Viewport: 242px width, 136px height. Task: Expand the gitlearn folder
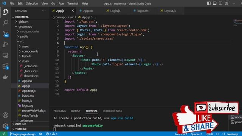[30, 22]
